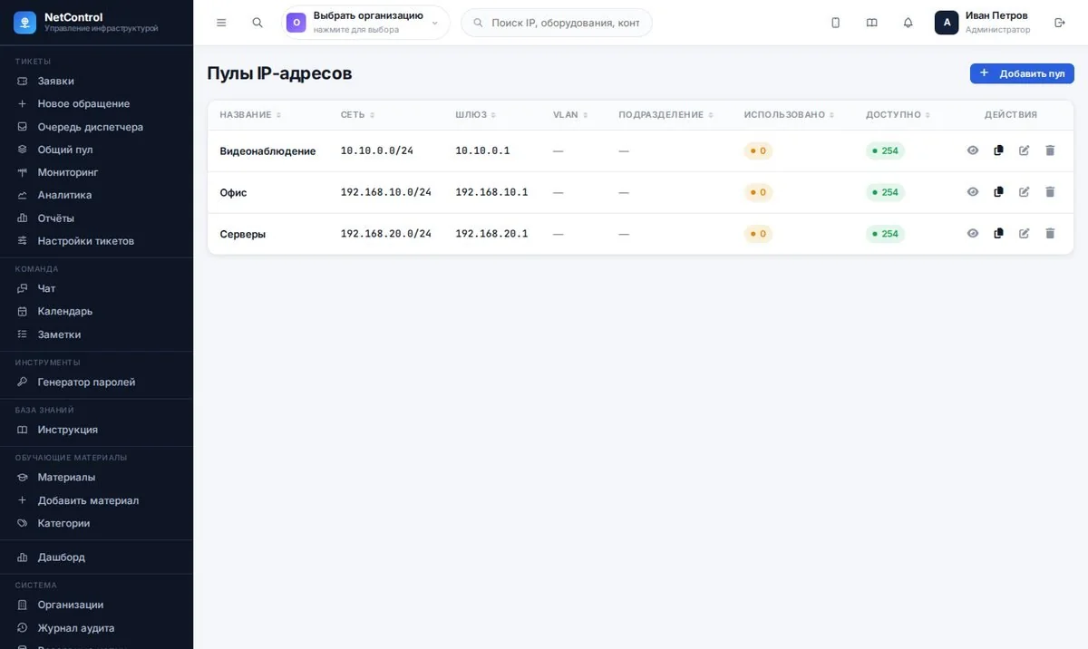Toggle the sidebar hamburger menu icon

[x=221, y=23]
